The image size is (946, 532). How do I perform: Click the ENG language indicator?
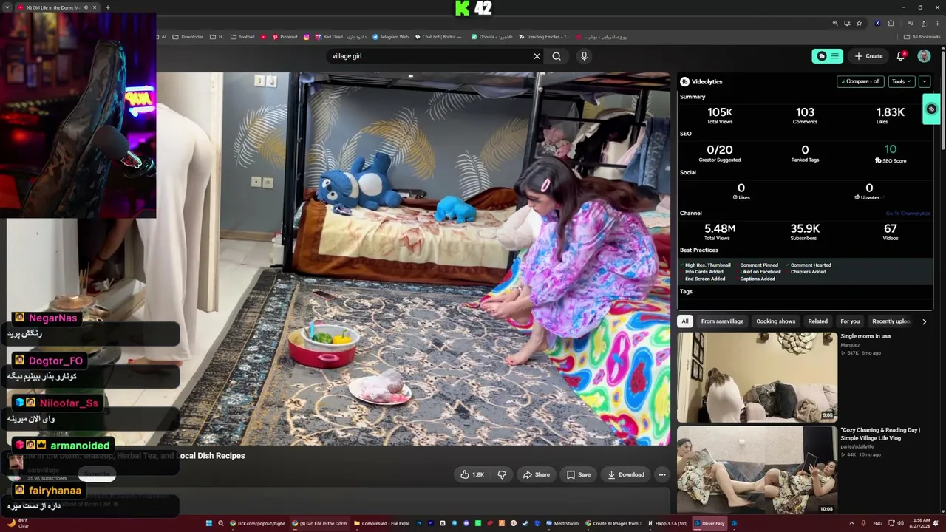(x=877, y=523)
